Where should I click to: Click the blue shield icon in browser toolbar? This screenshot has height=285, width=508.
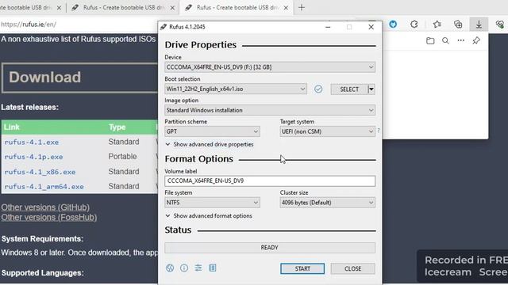pyautogui.click(x=393, y=25)
